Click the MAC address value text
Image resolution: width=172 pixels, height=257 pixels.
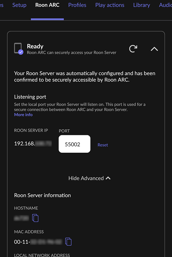pos(38,242)
